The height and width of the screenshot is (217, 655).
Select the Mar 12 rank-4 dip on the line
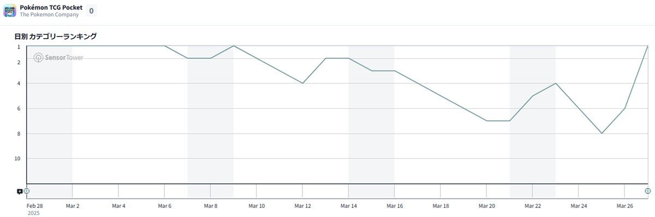(x=303, y=83)
